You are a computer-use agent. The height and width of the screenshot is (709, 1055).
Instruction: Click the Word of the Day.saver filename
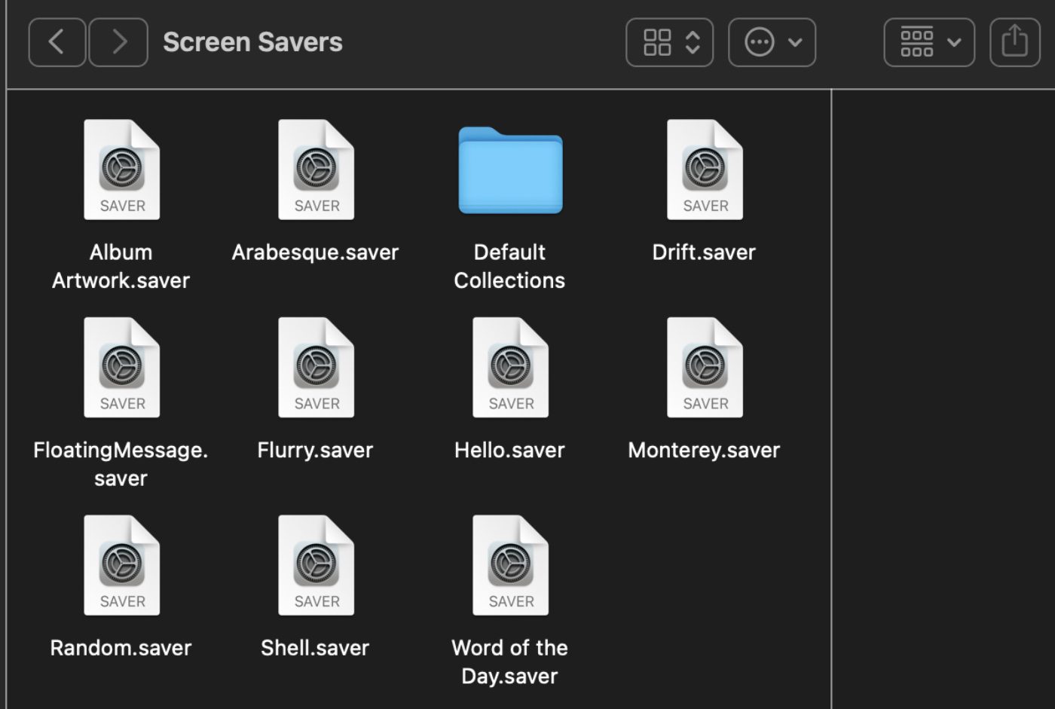point(509,662)
